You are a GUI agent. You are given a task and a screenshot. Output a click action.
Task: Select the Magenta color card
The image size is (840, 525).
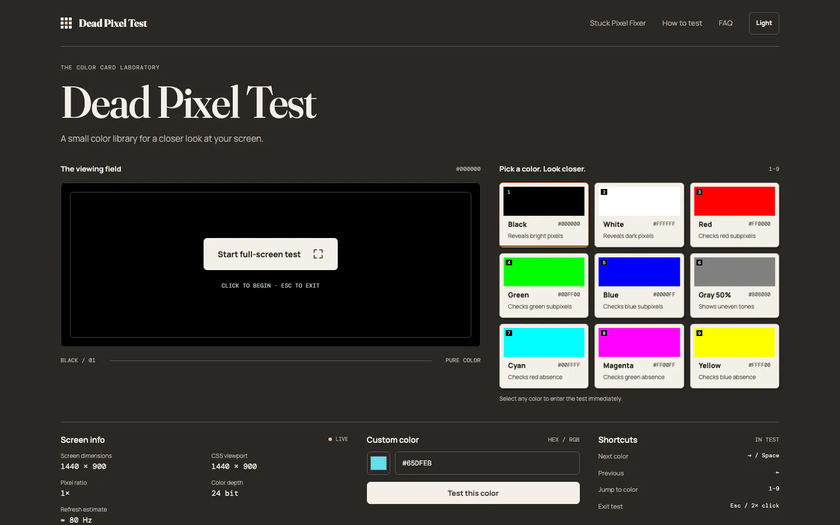[639, 356]
